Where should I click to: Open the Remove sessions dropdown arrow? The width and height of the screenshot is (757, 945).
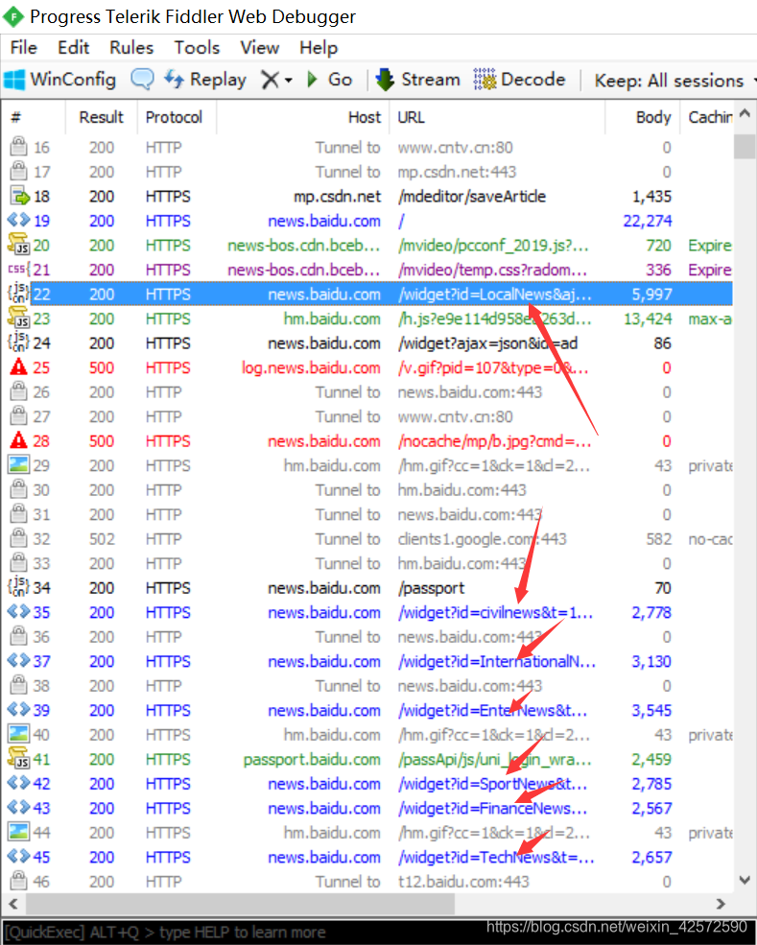pos(289,81)
